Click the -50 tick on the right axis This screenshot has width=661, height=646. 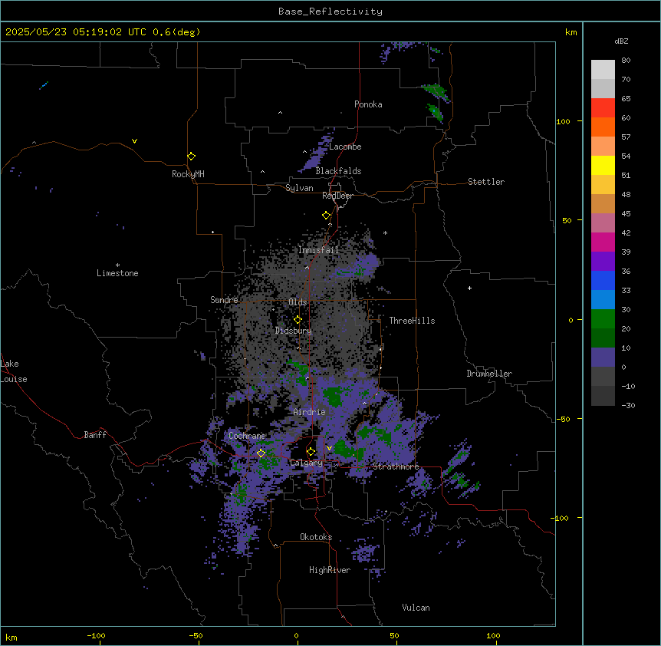pyautogui.click(x=563, y=419)
